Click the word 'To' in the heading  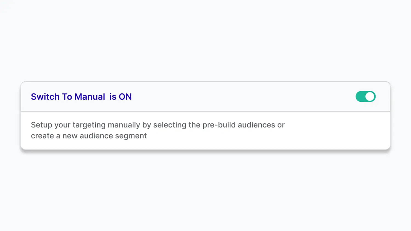(67, 97)
